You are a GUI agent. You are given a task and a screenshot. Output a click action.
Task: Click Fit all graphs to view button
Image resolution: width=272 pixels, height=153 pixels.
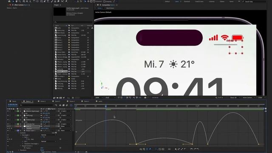pos(163,149)
